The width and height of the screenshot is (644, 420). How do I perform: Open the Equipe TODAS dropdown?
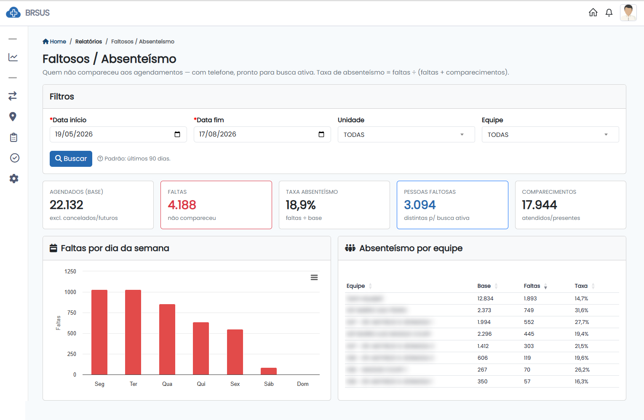coord(550,134)
